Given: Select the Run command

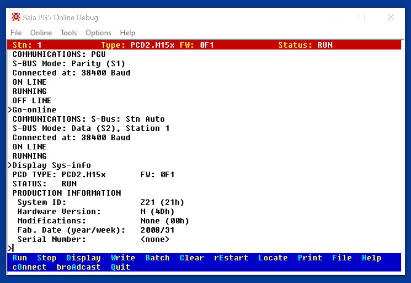Looking at the screenshot, I should (20, 258).
